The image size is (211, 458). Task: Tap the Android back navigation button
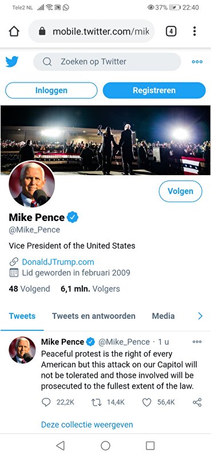[60, 445]
